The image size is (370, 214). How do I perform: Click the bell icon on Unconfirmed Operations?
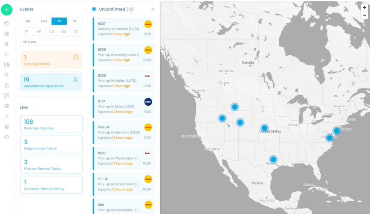[75, 79]
